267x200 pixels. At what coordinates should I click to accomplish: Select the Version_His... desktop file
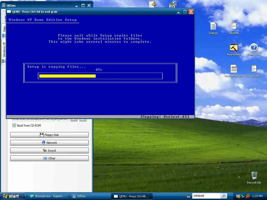254,71
